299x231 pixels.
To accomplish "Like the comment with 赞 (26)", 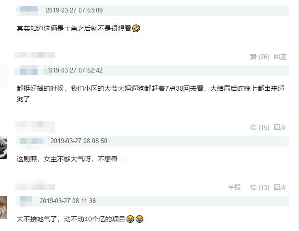I will pyautogui.click(x=260, y=57).
